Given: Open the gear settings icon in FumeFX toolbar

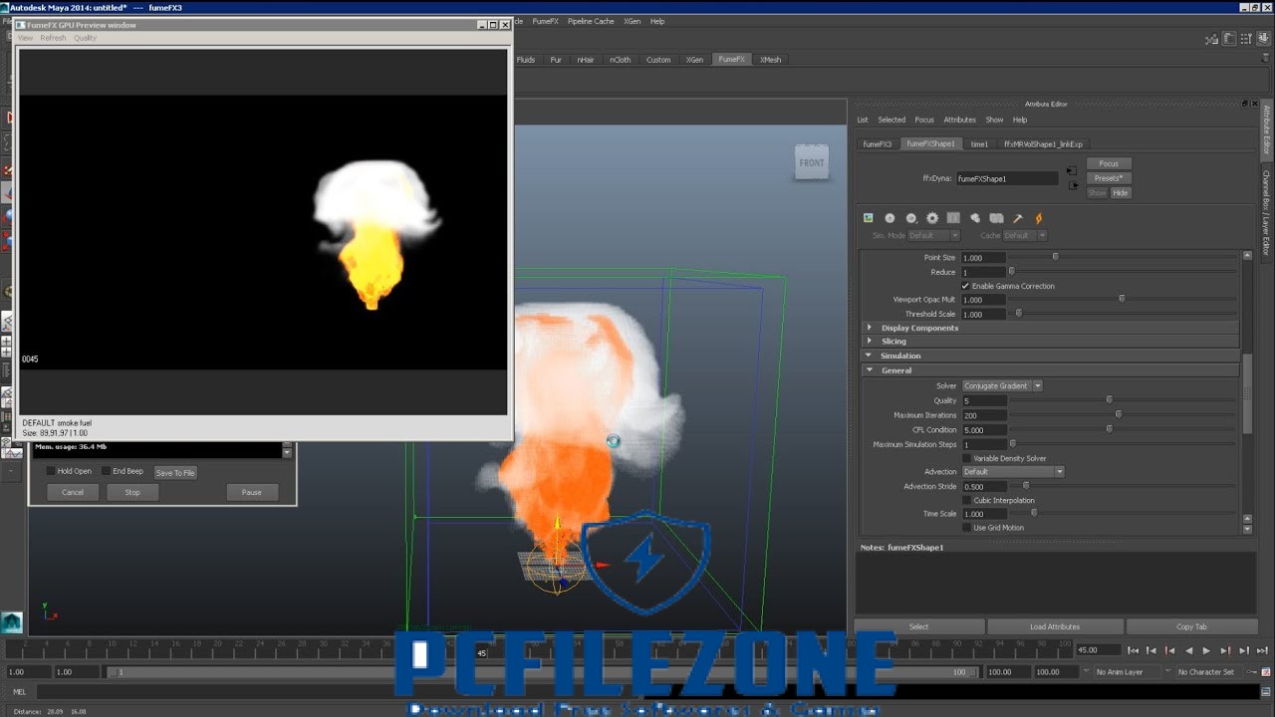Looking at the screenshot, I should (932, 218).
